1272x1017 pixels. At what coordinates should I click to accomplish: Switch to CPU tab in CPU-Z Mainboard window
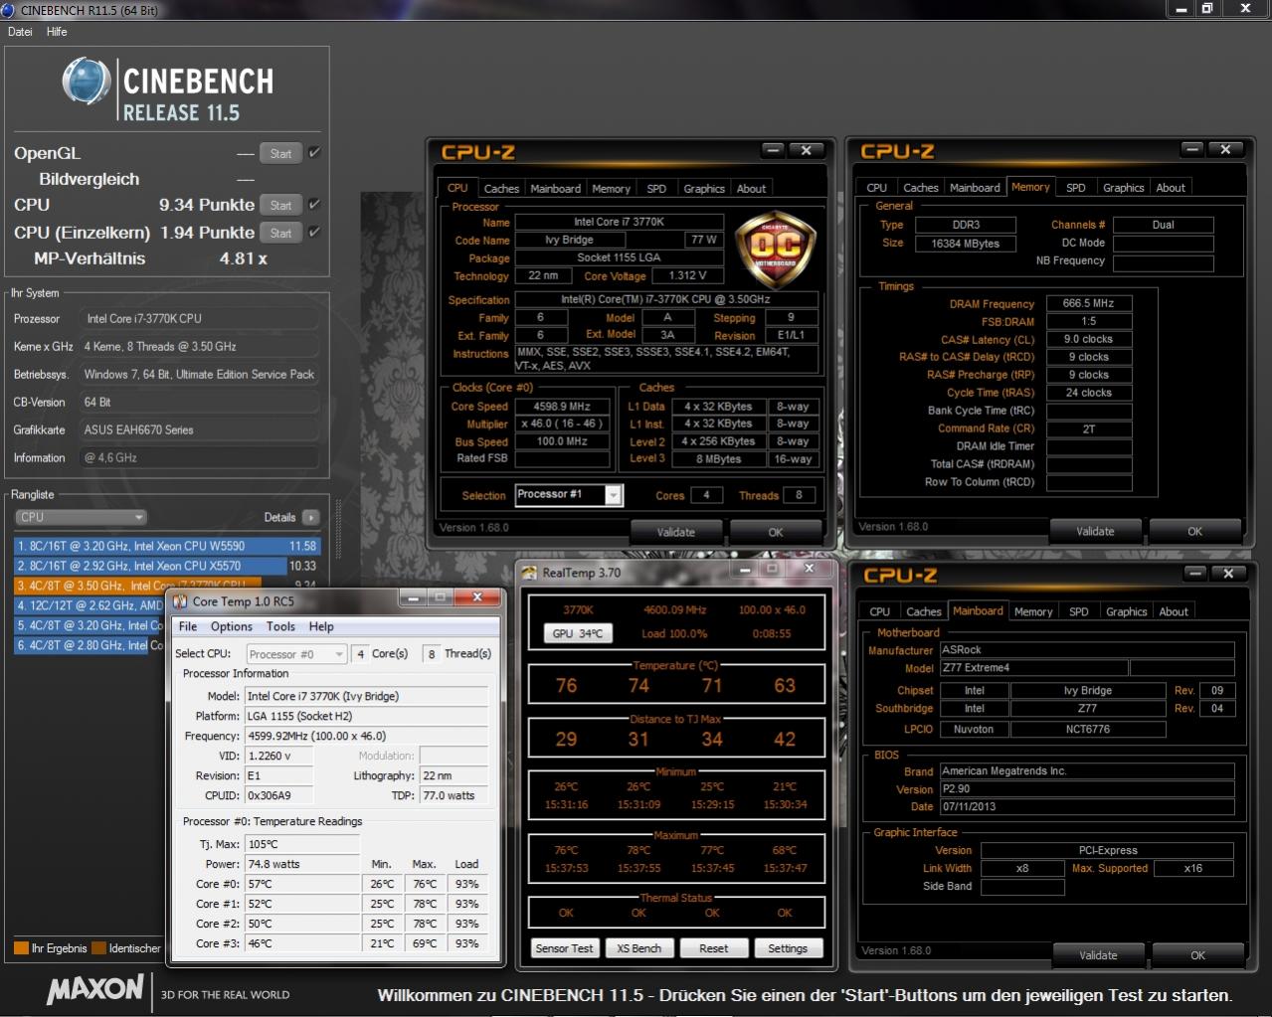click(879, 612)
